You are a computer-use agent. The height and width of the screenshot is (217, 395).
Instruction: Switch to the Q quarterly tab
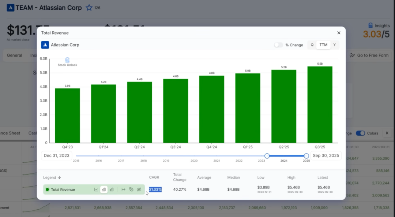312,45
